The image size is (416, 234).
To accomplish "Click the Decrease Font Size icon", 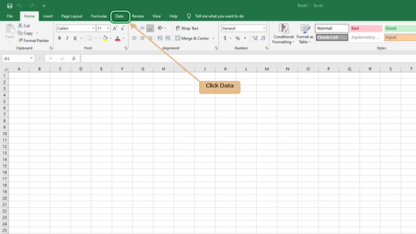I will [x=123, y=28].
